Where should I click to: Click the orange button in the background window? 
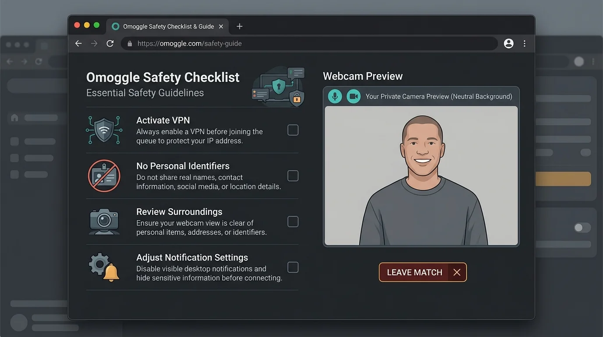click(563, 179)
